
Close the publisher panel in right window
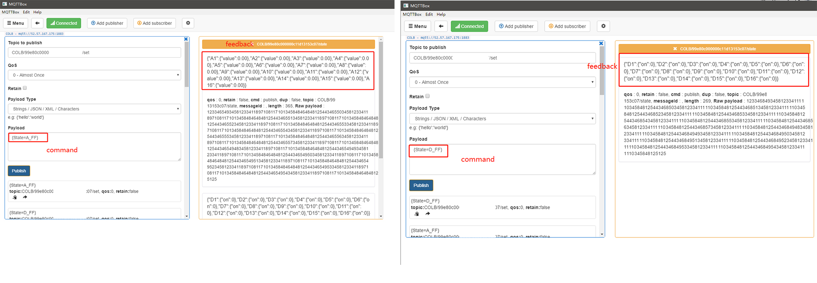pyautogui.click(x=601, y=43)
